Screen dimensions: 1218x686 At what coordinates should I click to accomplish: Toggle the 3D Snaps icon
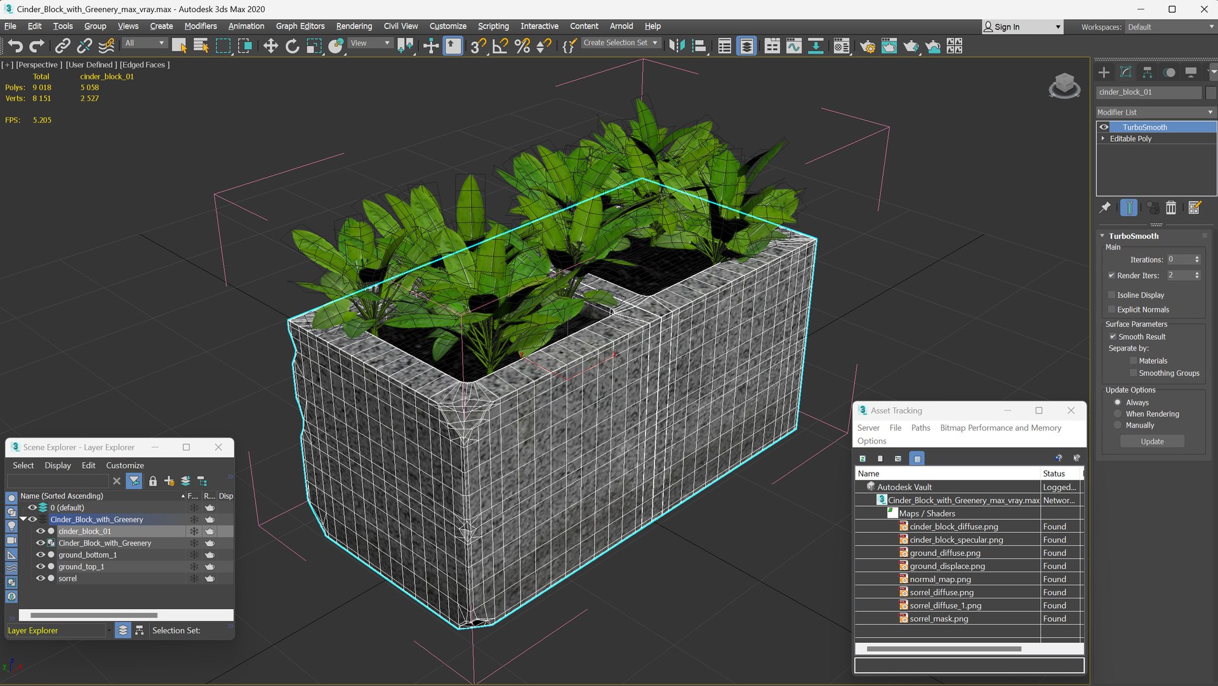(478, 46)
